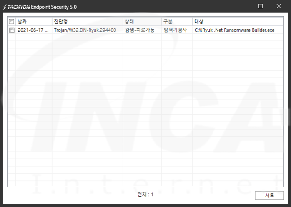291x207 pixels.
Task: Sort by the 구분 column header
Action: (177, 22)
